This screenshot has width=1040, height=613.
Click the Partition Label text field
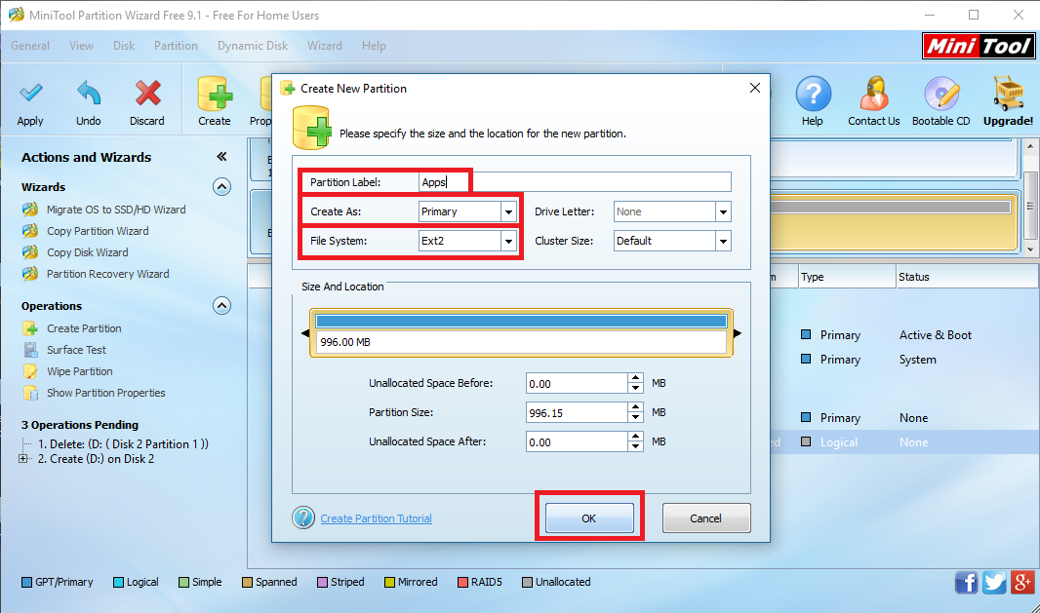pos(575,182)
